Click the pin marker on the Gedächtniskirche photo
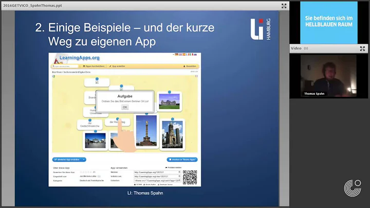 point(173,119)
